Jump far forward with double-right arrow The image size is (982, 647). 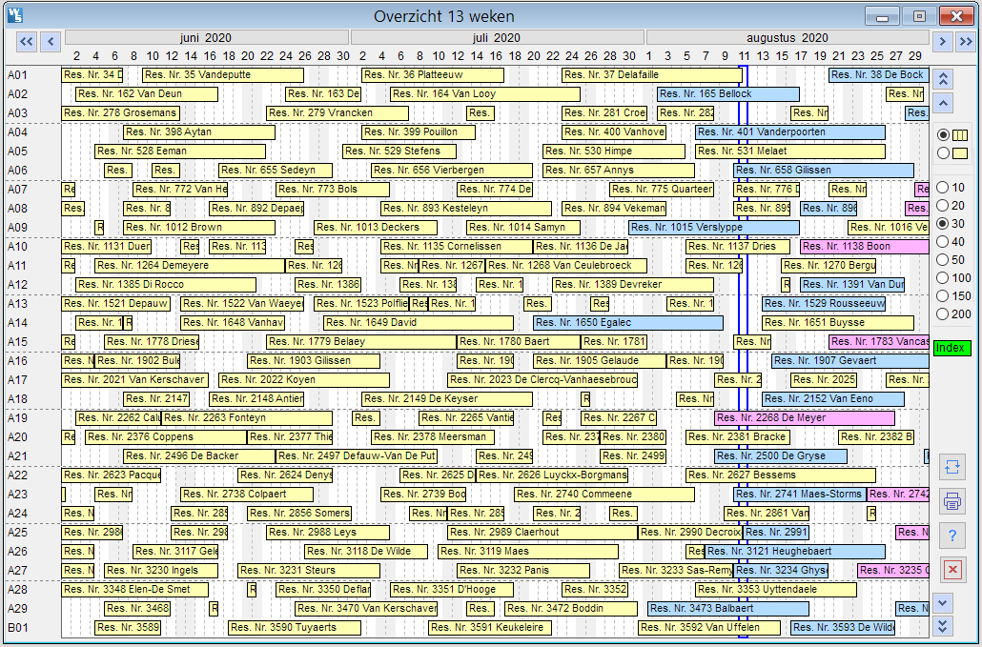pyautogui.click(x=966, y=41)
